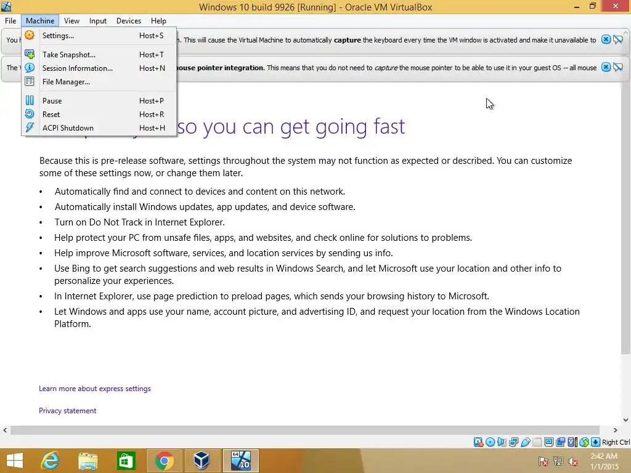Click the horizontal scrollbar track

(304, 430)
